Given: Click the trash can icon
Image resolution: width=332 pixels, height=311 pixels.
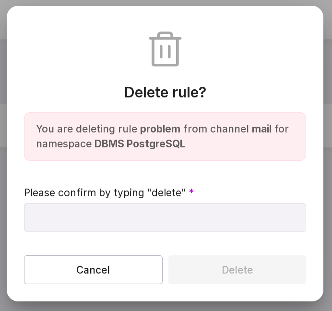Looking at the screenshot, I should click(165, 49).
